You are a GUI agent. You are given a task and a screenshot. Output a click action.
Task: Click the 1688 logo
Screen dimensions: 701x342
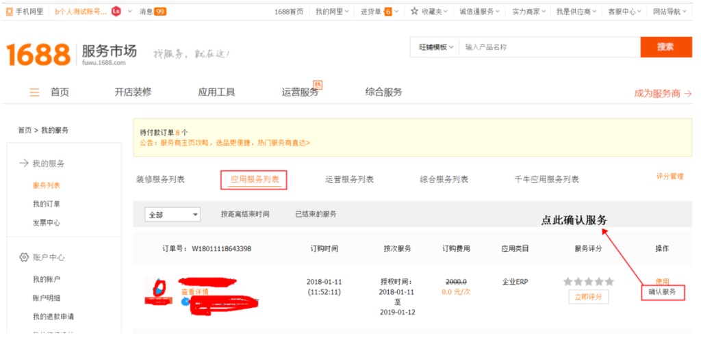pos(38,55)
